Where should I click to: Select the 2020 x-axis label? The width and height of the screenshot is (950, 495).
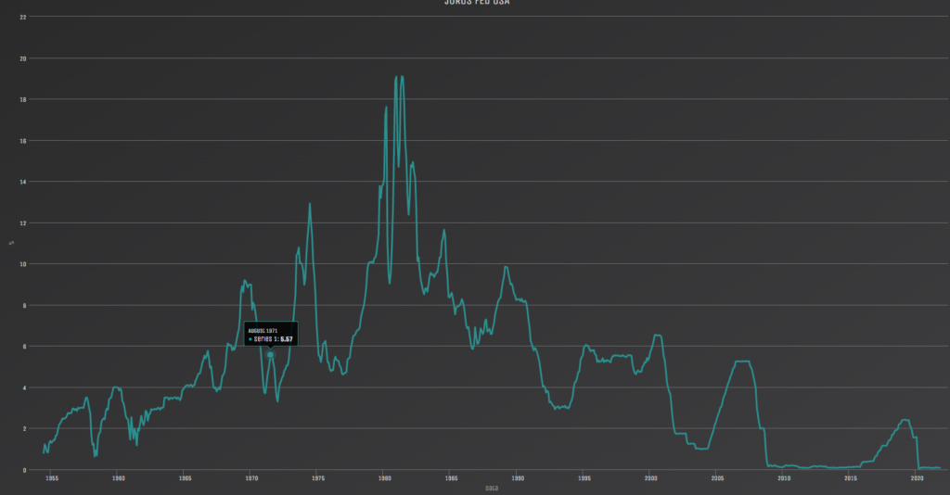click(918, 478)
